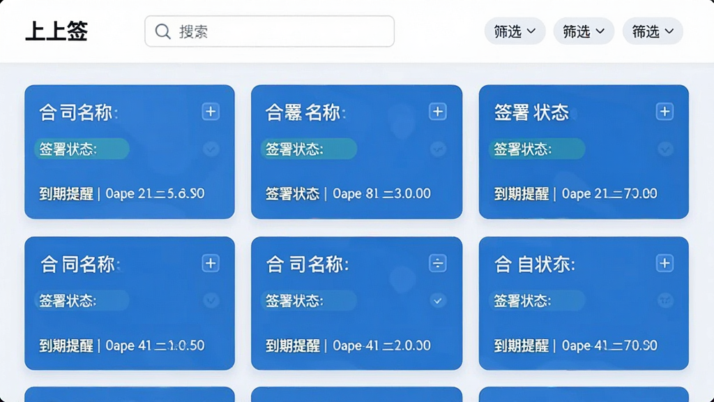The image size is (714, 402).
Task: Click 到期提醒 label beside Oape 41 =2.0.00
Action: [x=293, y=345]
